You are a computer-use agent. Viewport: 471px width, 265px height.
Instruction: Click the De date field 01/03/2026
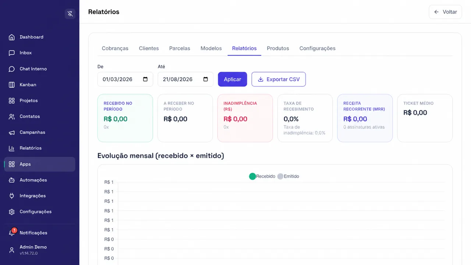click(125, 79)
